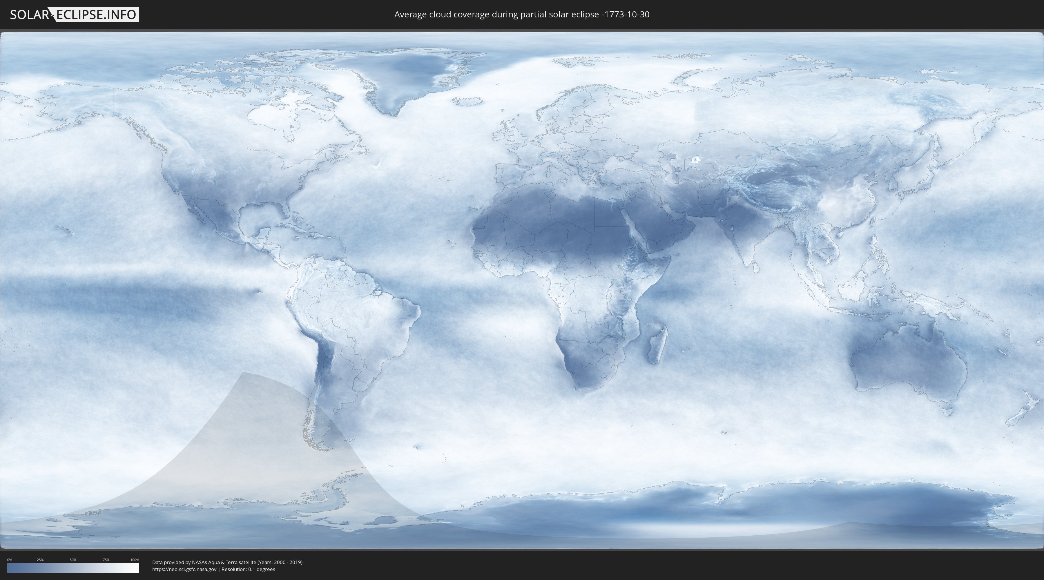Click the cloud coverage color gradient legend bar

[x=73, y=568]
